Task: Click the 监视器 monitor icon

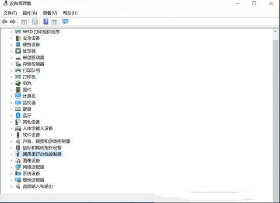Action: point(18,103)
